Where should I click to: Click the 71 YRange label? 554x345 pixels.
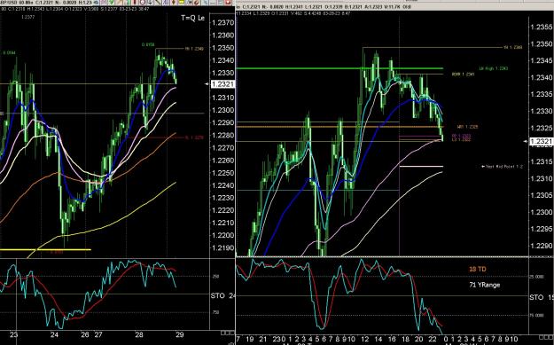[x=484, y=285]
